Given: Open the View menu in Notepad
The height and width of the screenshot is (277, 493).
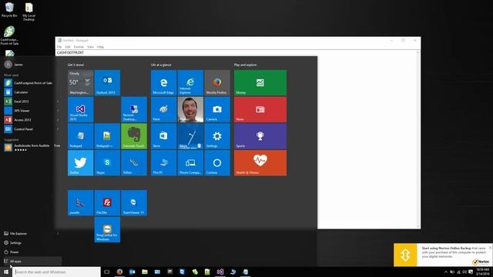Looking at the screenshot, I should click(x=91, y=47).
